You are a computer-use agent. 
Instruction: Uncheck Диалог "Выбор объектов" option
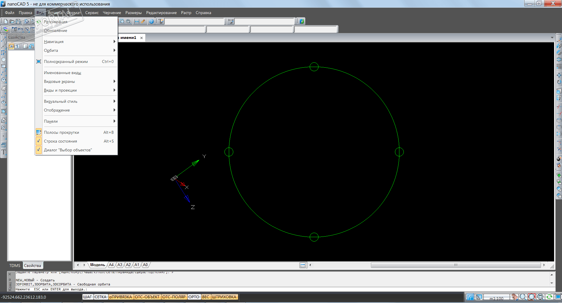(x=76, y=150)
